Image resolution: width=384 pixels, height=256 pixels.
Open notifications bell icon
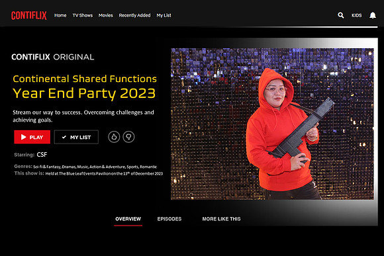[373, 15]
